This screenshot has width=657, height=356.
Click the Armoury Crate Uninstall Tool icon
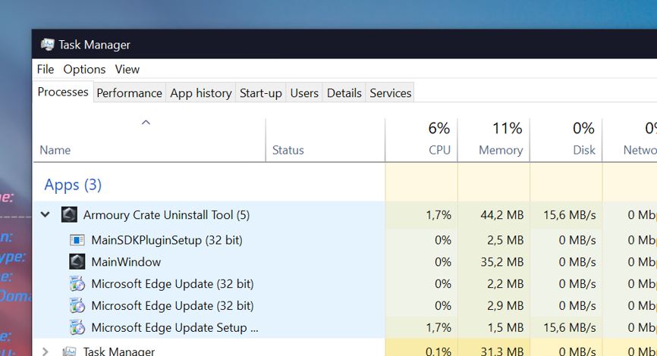click(69, 215)
